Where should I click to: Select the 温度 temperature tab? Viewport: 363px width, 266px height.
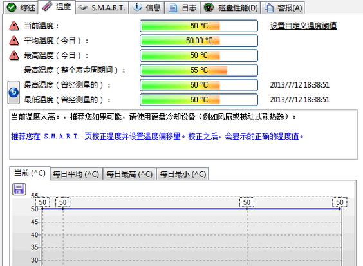point(57,6)
